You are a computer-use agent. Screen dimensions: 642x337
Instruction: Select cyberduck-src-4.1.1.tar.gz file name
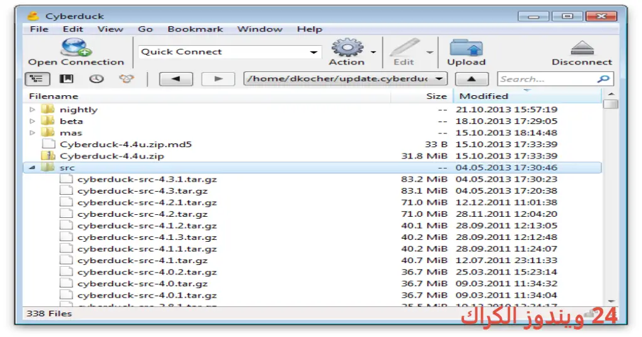coord(147,248)
